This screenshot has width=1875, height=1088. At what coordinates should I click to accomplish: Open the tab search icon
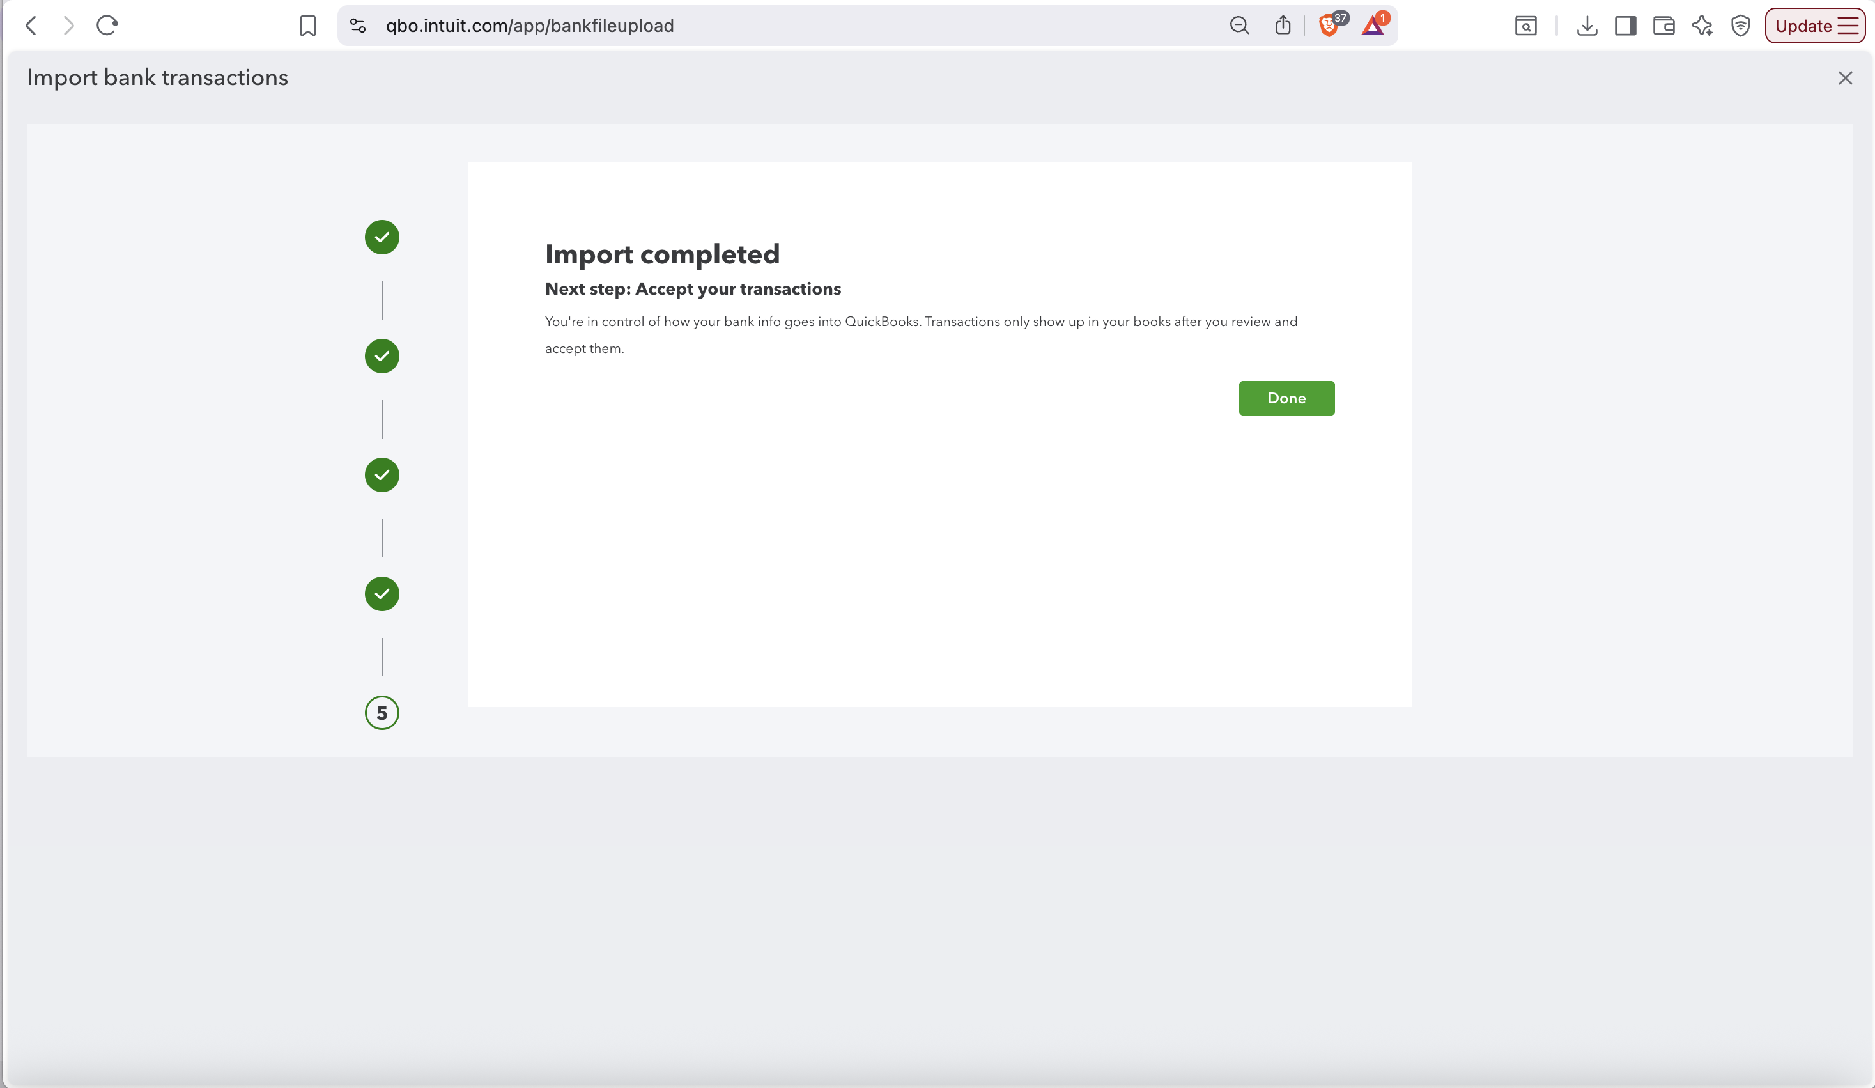pyautogui.click(x=1525, y=26)
